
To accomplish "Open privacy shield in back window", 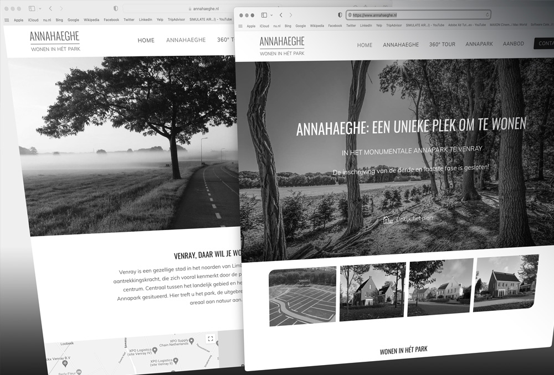I will point(116,8).
